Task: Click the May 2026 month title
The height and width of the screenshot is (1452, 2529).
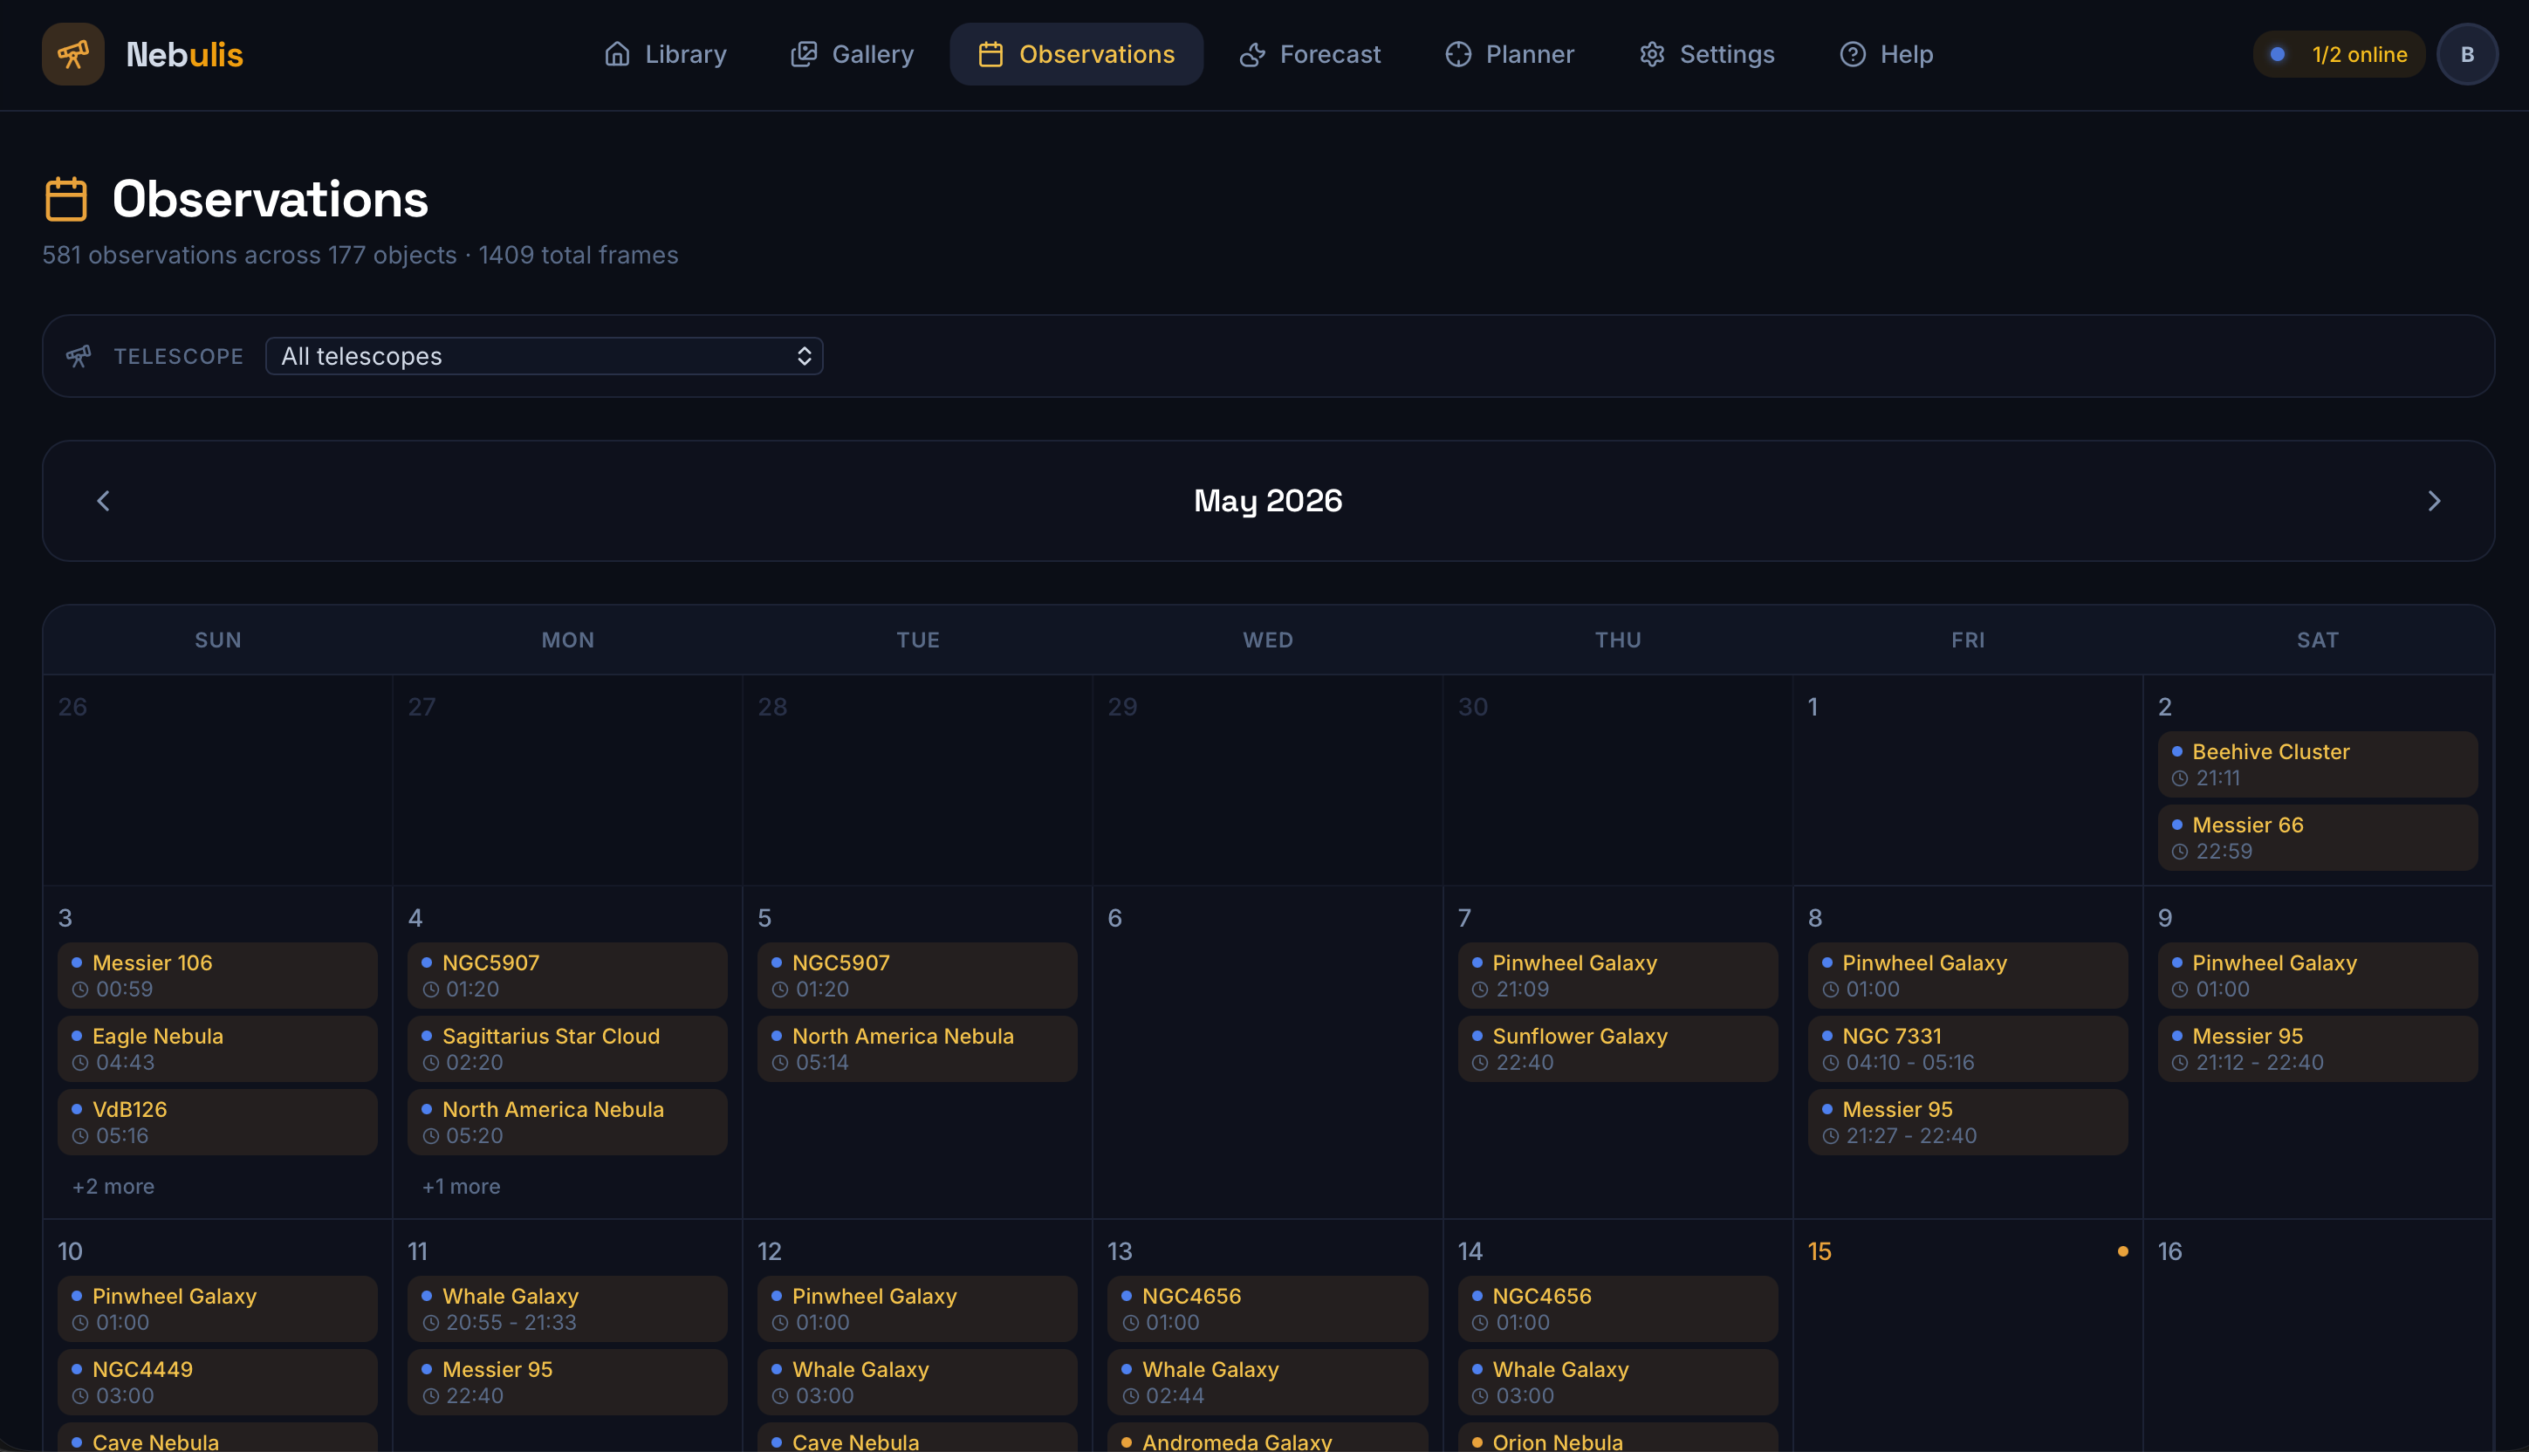Action: (1267, 501)
